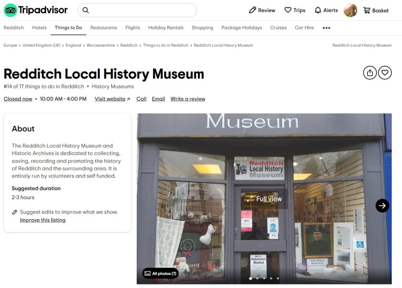
Task: Open All photos (7) gallery
Action: 161,273
